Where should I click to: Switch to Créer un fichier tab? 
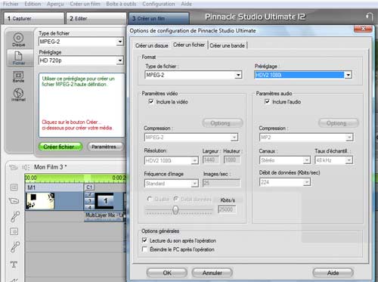189,45
